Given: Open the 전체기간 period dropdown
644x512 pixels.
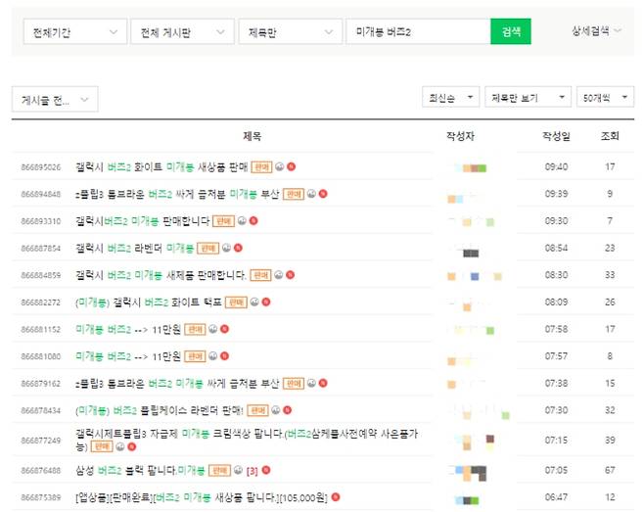Looking at the screenshot, I should [75, 31].
